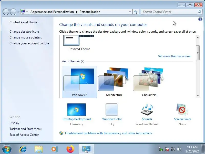Open the address bar history dropdown arrow
Viewport: 205px width, 154px height.
point(130,12)
